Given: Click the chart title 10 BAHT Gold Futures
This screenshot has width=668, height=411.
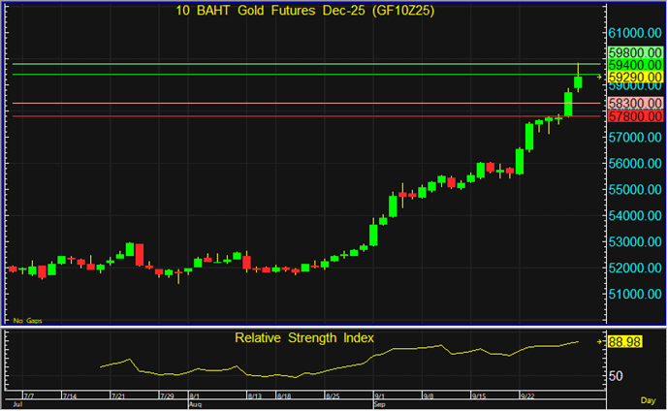Looking at the screenshot, I should 305,11.
